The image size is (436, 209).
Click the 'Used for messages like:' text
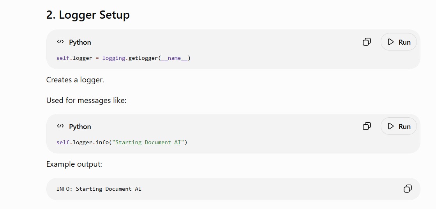click(x=86, y=100)
